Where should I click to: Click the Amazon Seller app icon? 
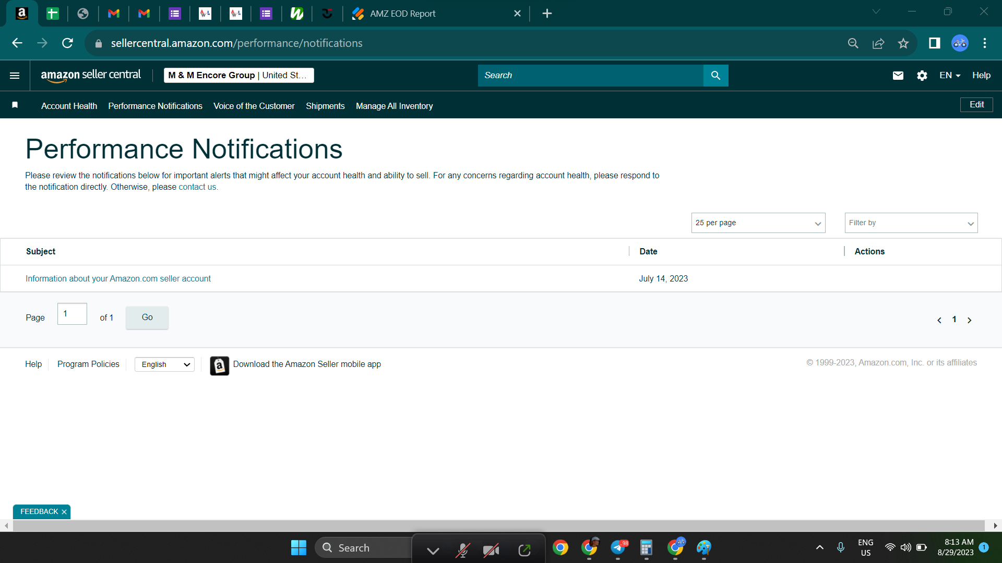pos(219,365)
